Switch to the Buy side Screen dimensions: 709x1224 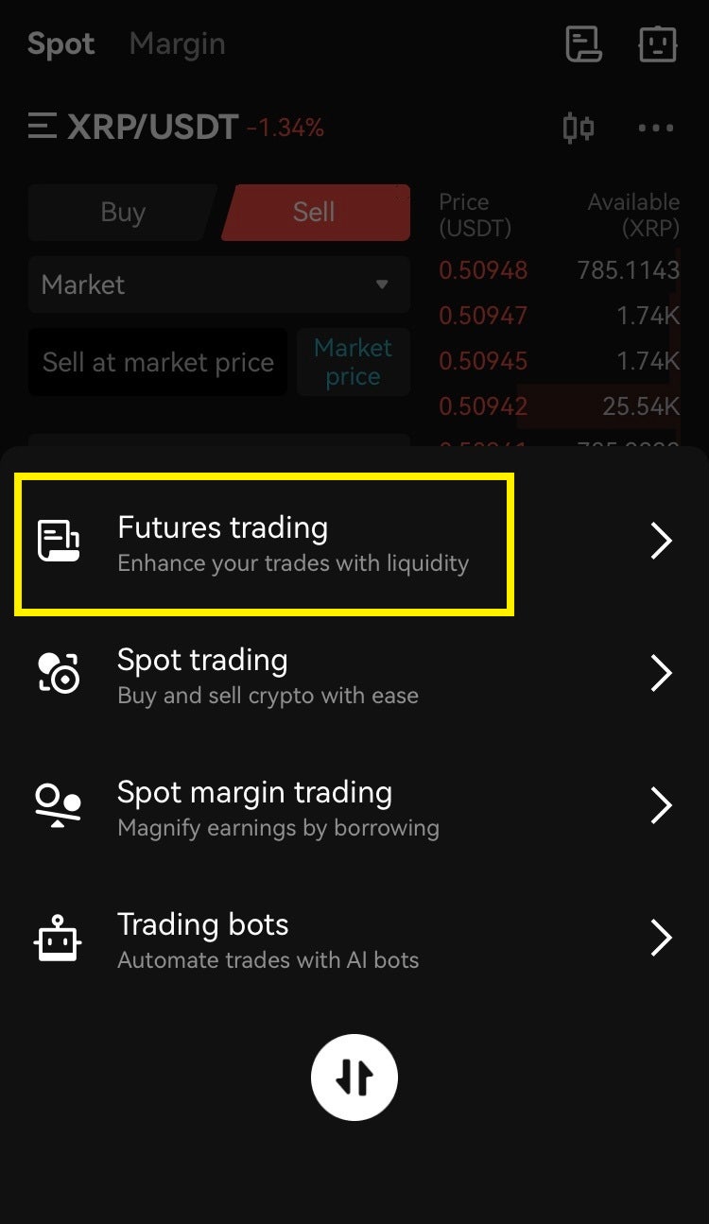pos(123,212)
